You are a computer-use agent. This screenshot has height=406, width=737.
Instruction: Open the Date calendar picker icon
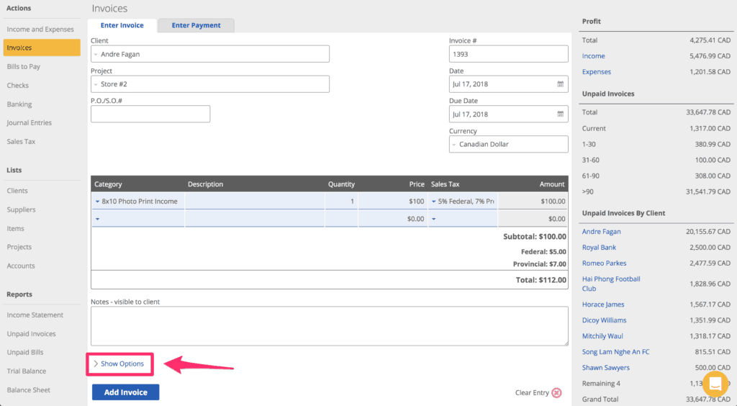click(x=560, y=84)
